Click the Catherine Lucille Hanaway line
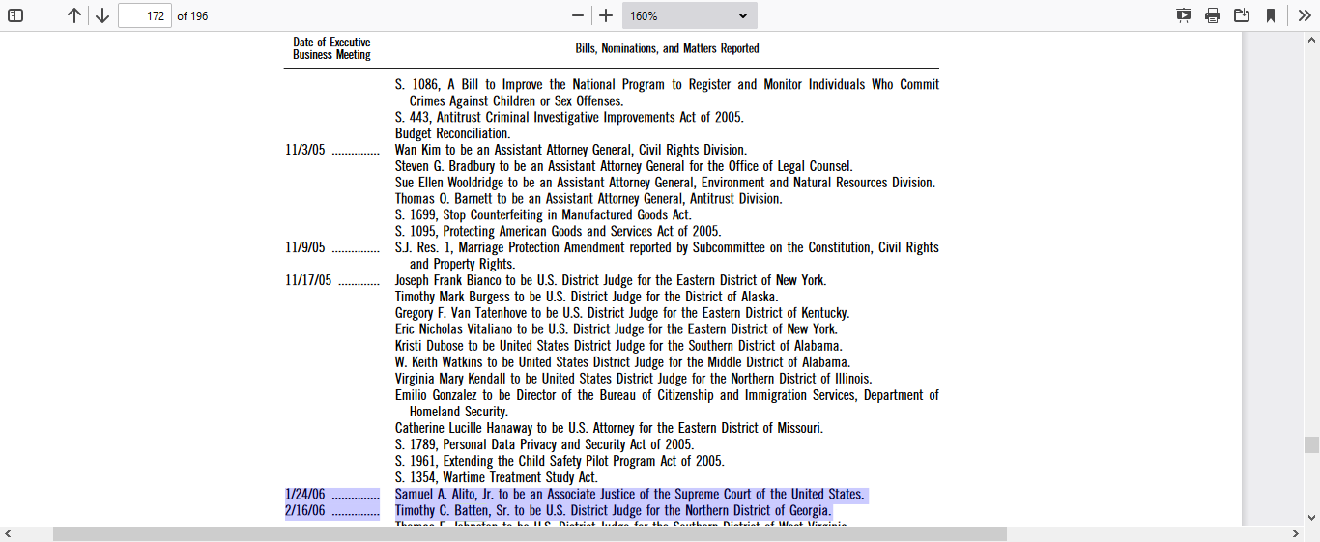This screenshot has height=542, width=1320. pos(609,428)
